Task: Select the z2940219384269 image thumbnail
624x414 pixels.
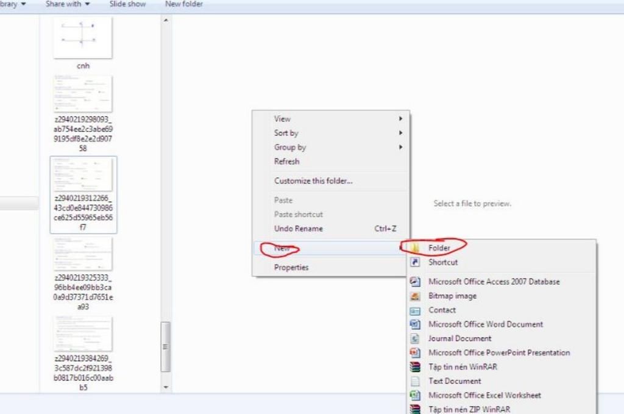Action: 83,334
